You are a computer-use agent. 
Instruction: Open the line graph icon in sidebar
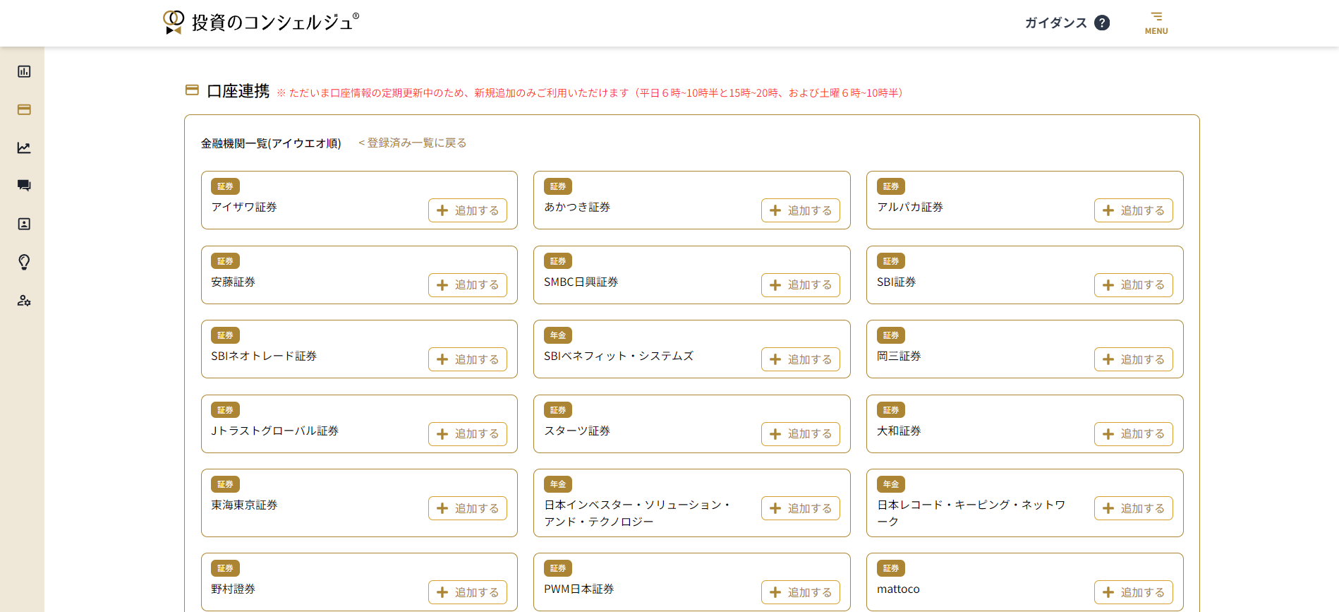[x=24, y=148]
